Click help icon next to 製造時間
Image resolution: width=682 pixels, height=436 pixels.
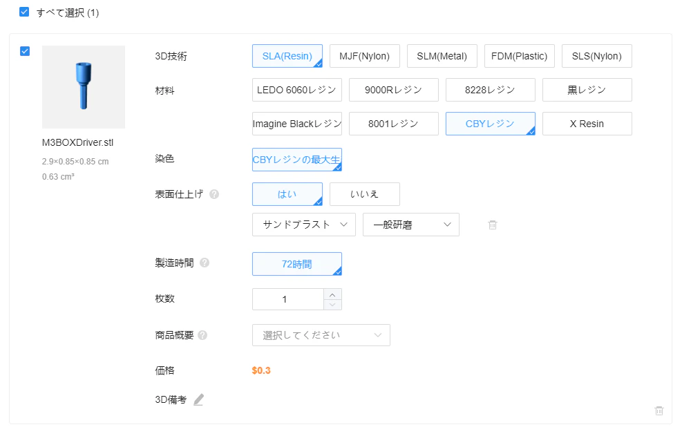pos(205,263)
